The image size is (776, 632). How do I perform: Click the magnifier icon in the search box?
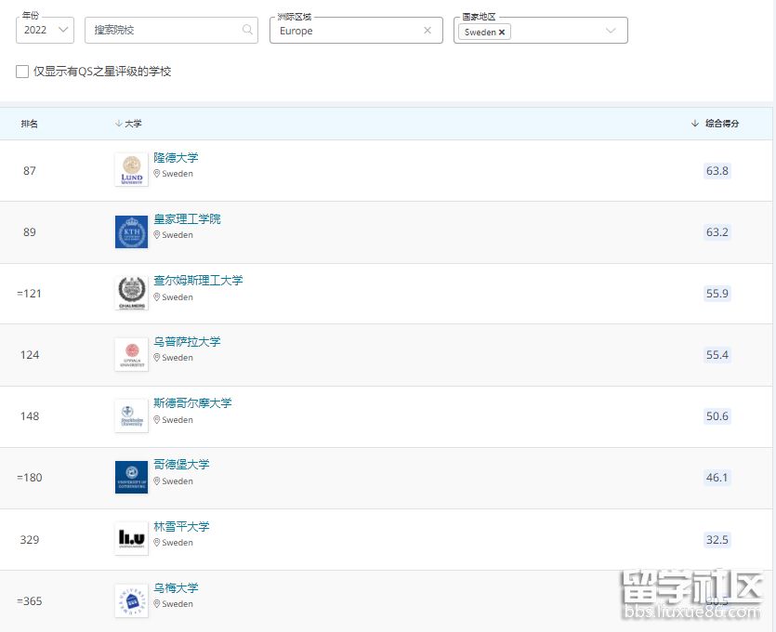click(246, 30)
